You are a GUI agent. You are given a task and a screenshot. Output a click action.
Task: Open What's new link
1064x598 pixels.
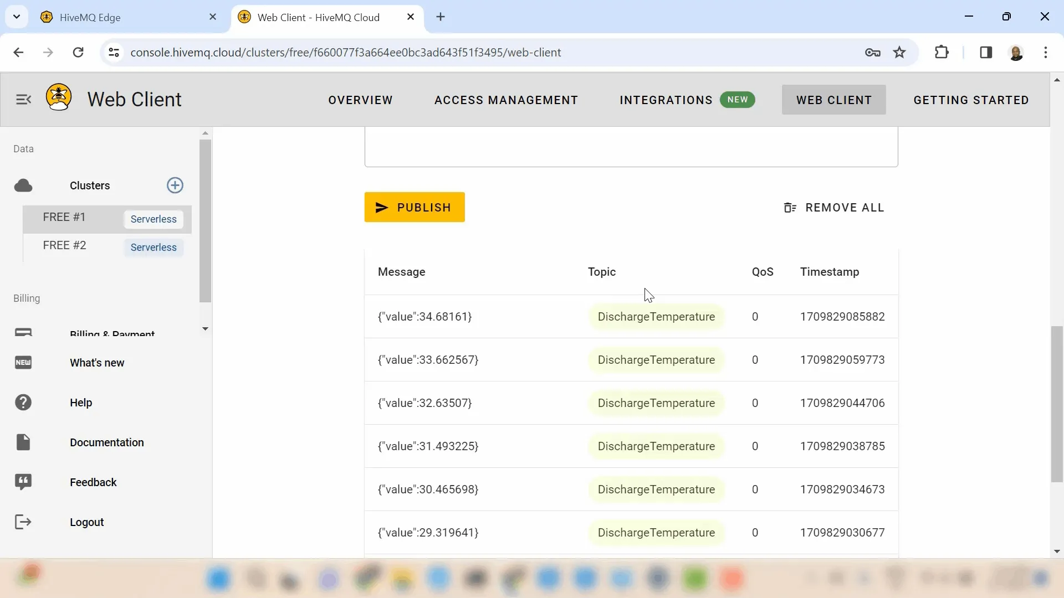(97, 363)
